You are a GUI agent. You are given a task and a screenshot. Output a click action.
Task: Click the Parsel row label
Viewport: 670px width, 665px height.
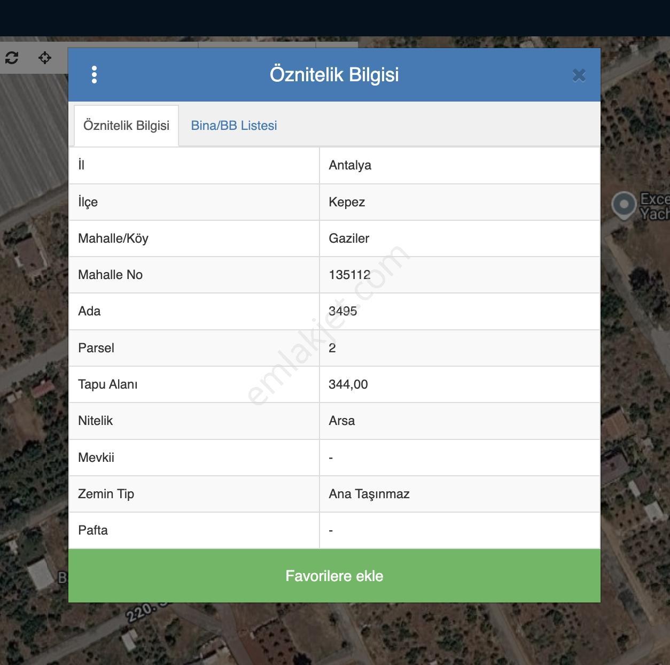tap(96, 348)
